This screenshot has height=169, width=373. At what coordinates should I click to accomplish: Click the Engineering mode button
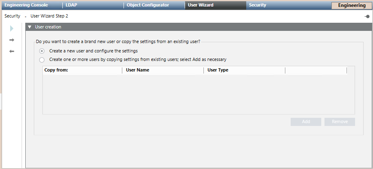coord(351,5)
